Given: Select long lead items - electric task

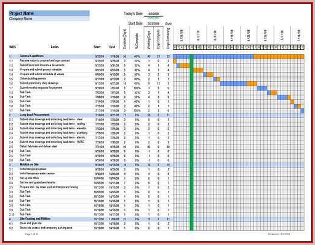Looking at the screenshot, I should (52, 137).
